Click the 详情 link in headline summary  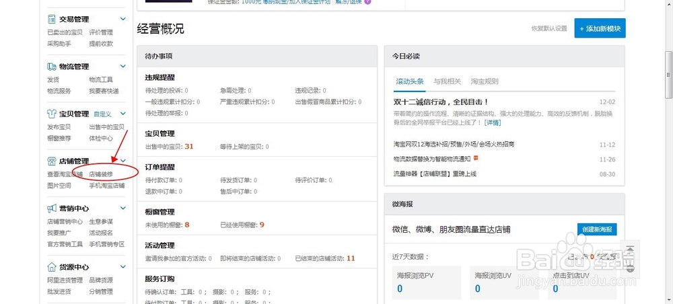click(493, 122)
